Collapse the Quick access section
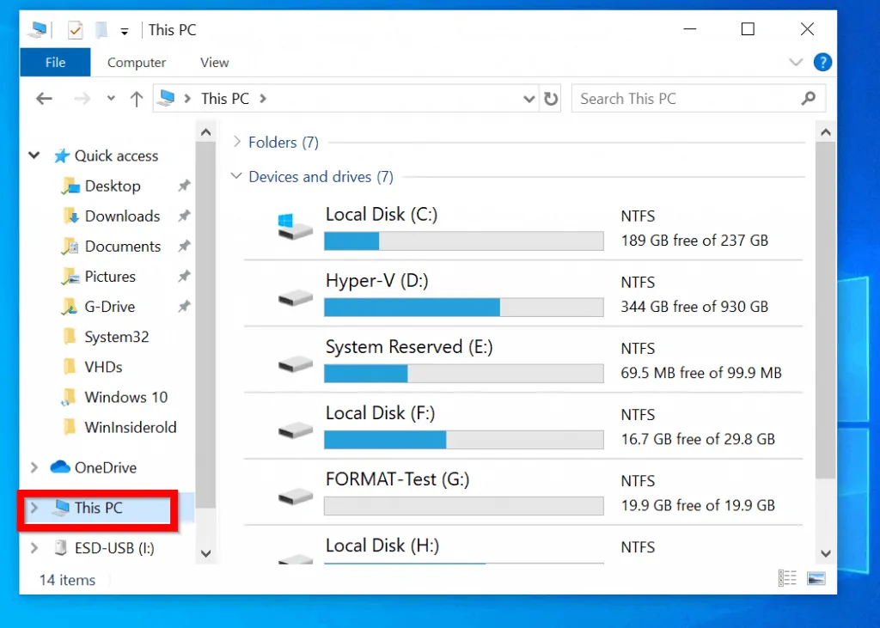The height and width of the screenshot is (628, 880). 34,155
